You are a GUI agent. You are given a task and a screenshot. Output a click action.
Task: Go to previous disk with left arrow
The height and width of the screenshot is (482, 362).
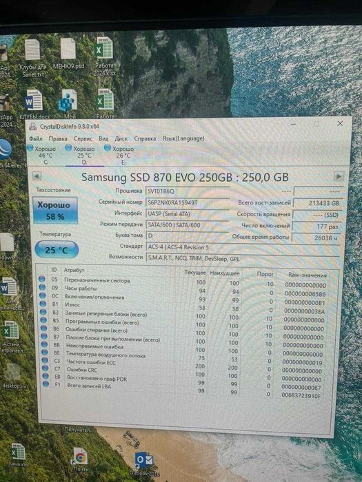pos(37,176)
